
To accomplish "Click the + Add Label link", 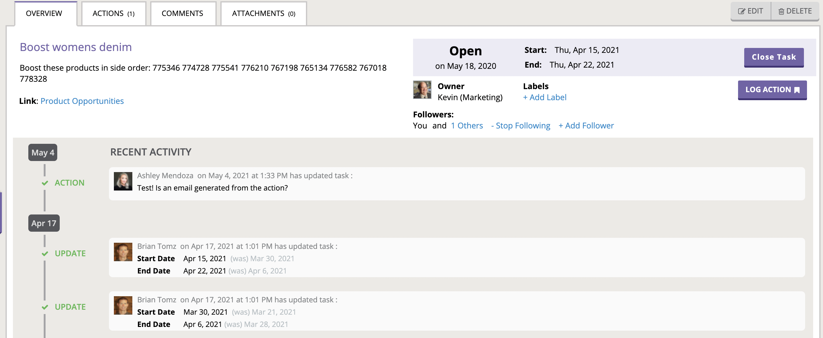I will tap(544, 97).
